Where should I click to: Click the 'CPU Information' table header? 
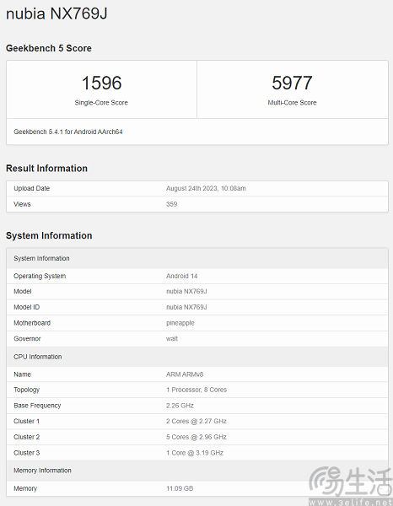coord(197,357)
